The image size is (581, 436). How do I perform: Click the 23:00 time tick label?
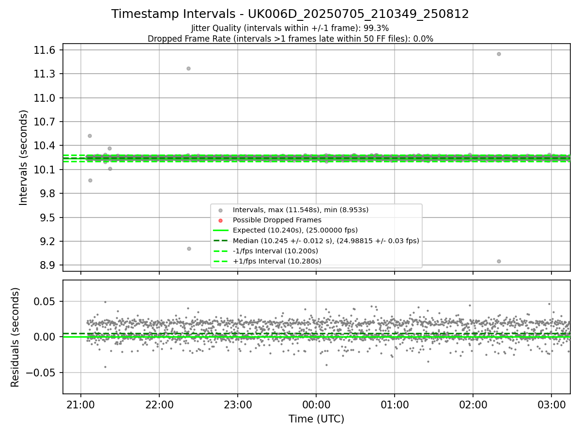pyautogui.click(x=237, y=404)
